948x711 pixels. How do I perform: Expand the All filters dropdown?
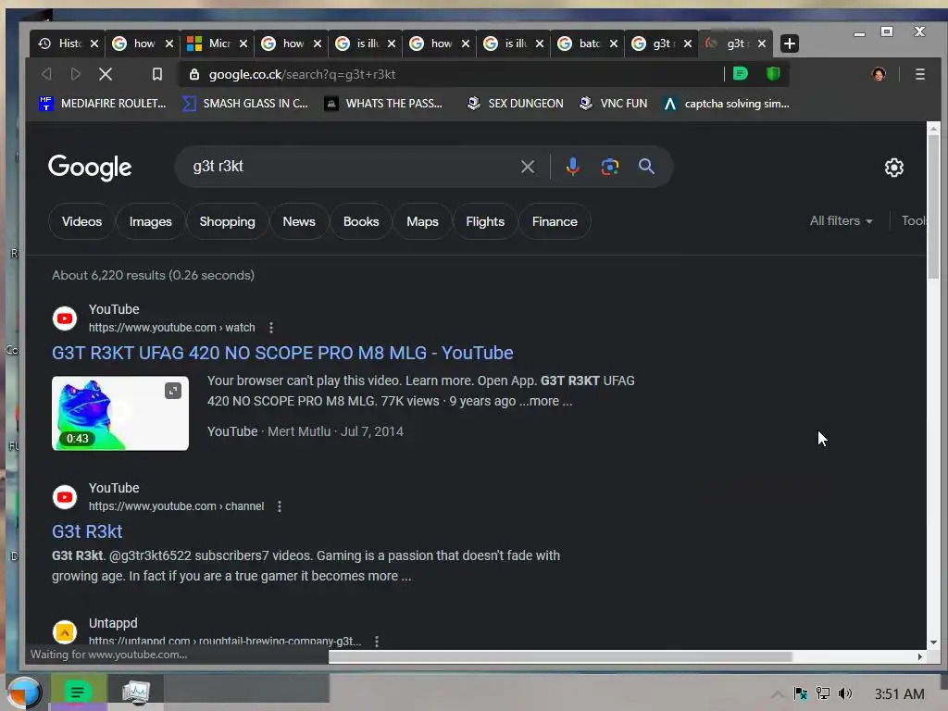pos(841,220)
